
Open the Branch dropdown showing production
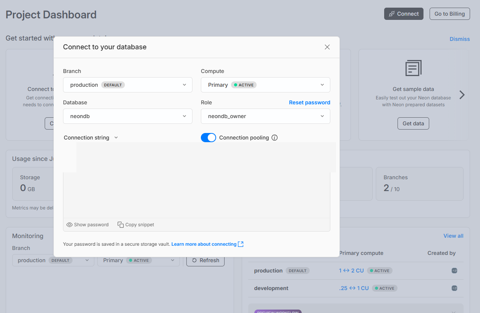[x=128, y=85]
